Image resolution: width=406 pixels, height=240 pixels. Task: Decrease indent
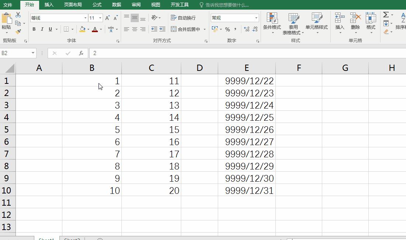(x=154, y=29)
